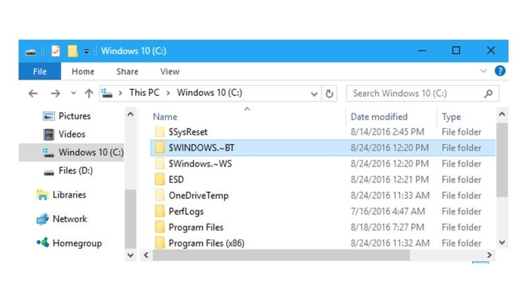The image size is (529, 297).
Task: Select Network in navigation pane
Action: [70, 219]
